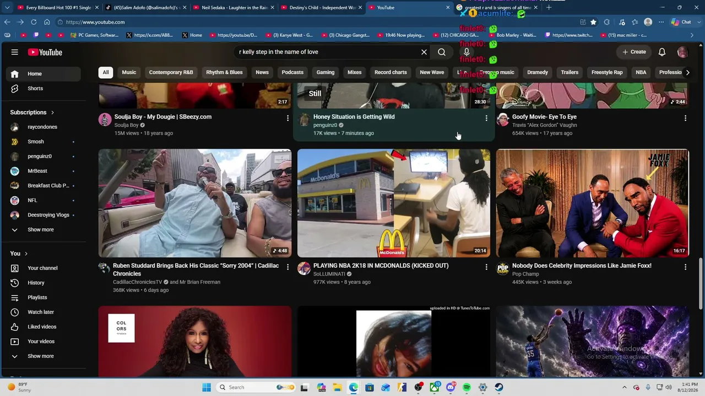Play the Jamie Foxx impressions thumbnail
Image resolution: width=705 pixels, height=396 pixels.
(593, 203)
